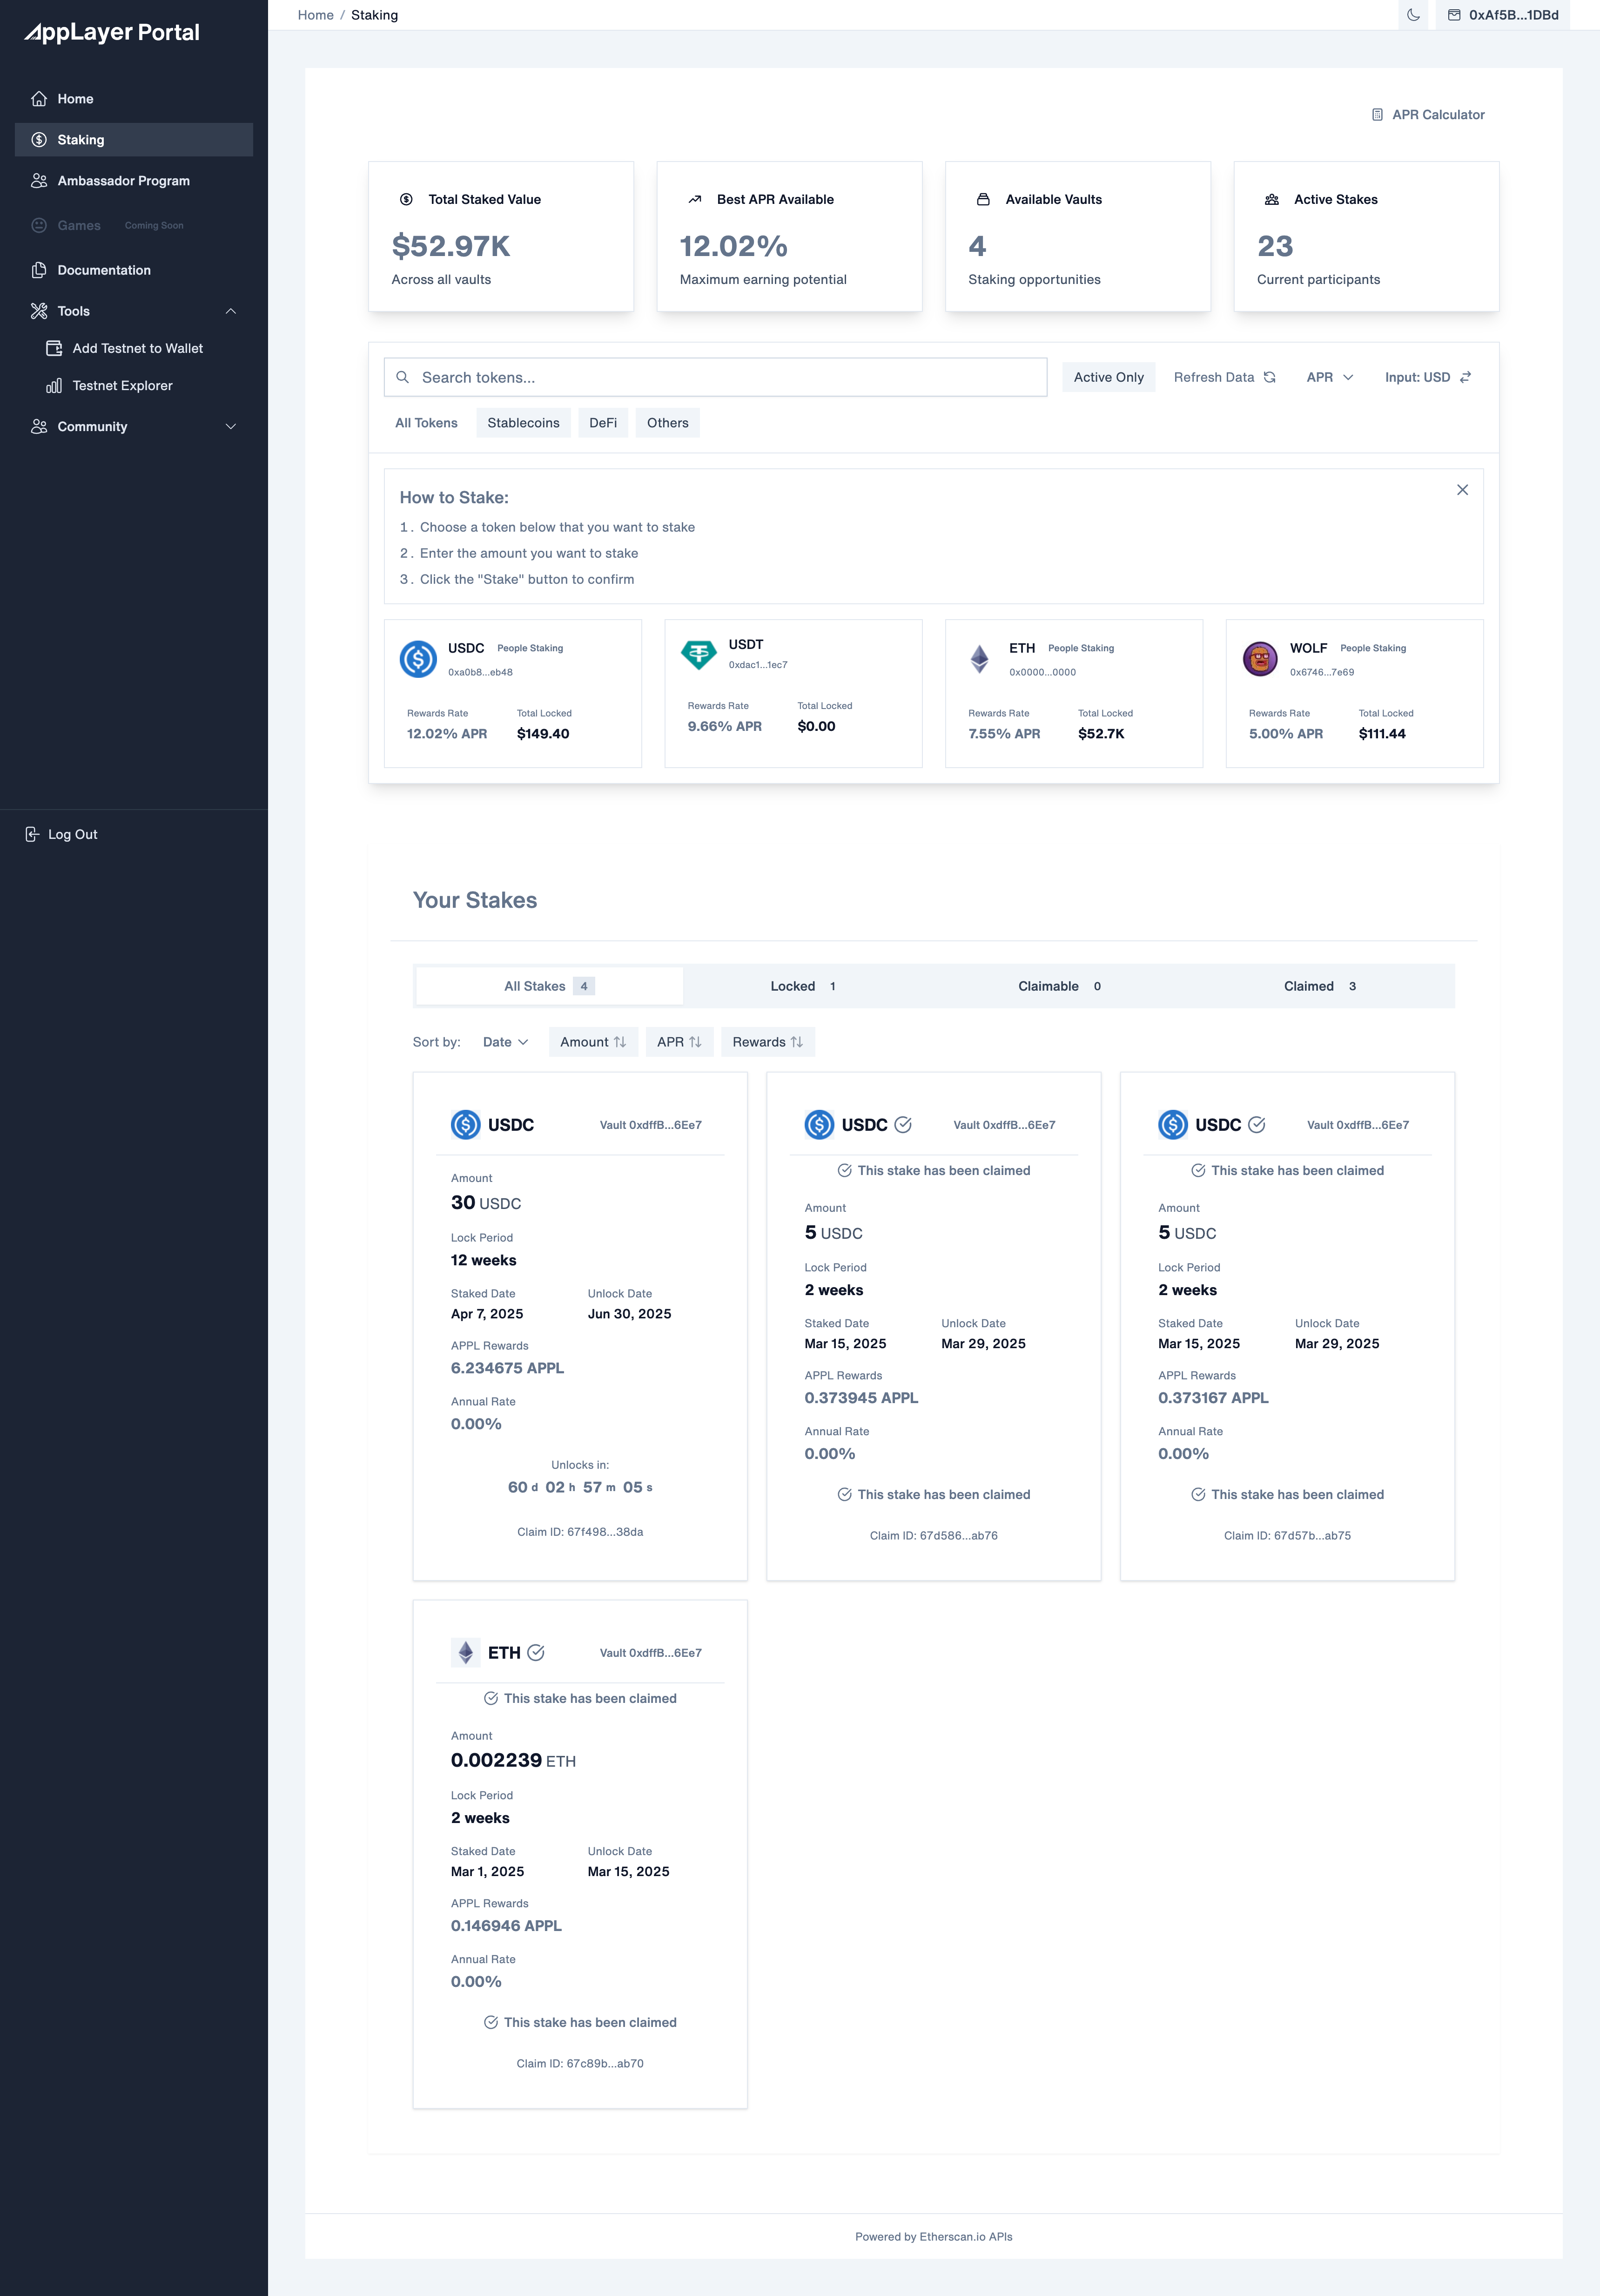1600x2296 pixels.
Task: Click the Community people icon
Action: point(39,426)
